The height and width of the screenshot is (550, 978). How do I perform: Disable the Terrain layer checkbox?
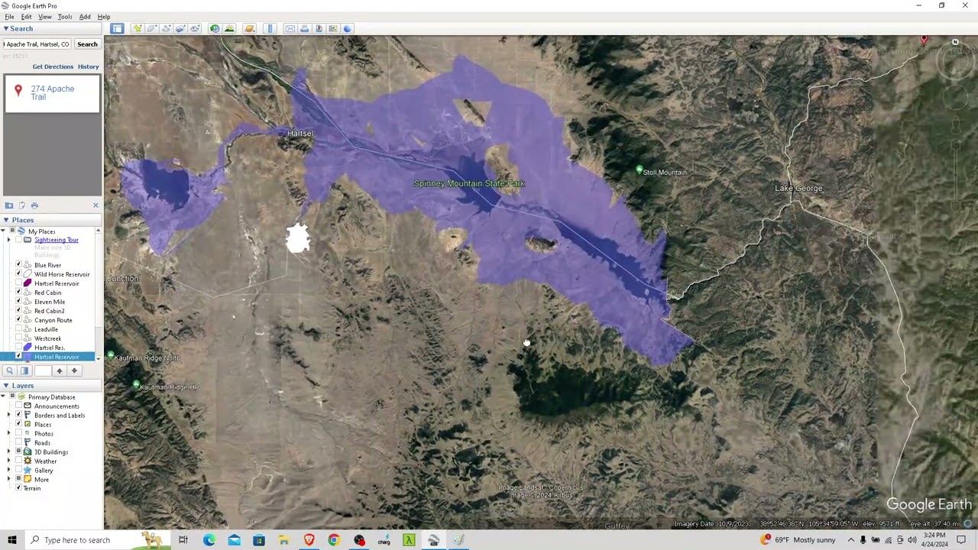[18, 488]
